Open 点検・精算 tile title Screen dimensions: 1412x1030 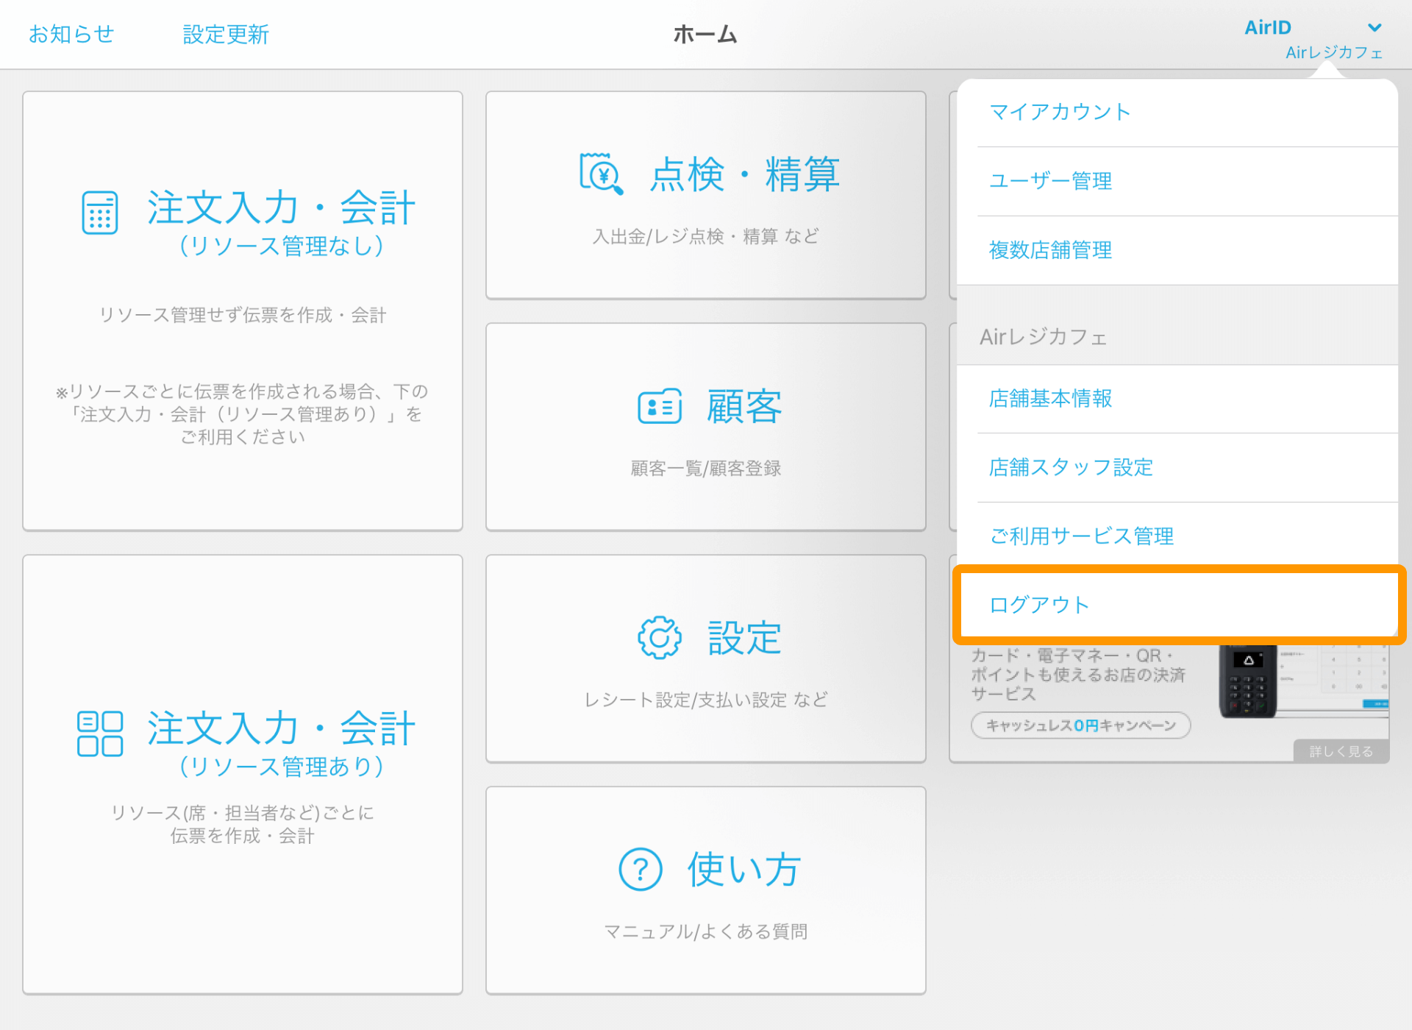pos(745,174)
